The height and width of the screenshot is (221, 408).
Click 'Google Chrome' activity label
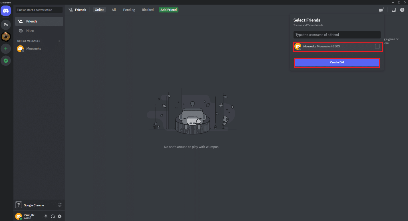pos(34,205)
